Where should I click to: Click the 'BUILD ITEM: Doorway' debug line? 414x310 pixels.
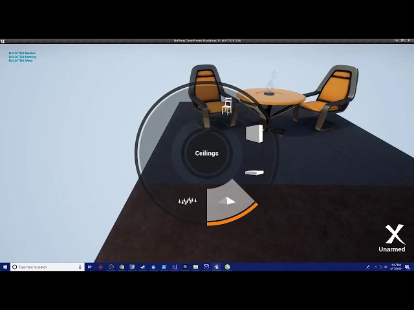[x=23, y=57]
